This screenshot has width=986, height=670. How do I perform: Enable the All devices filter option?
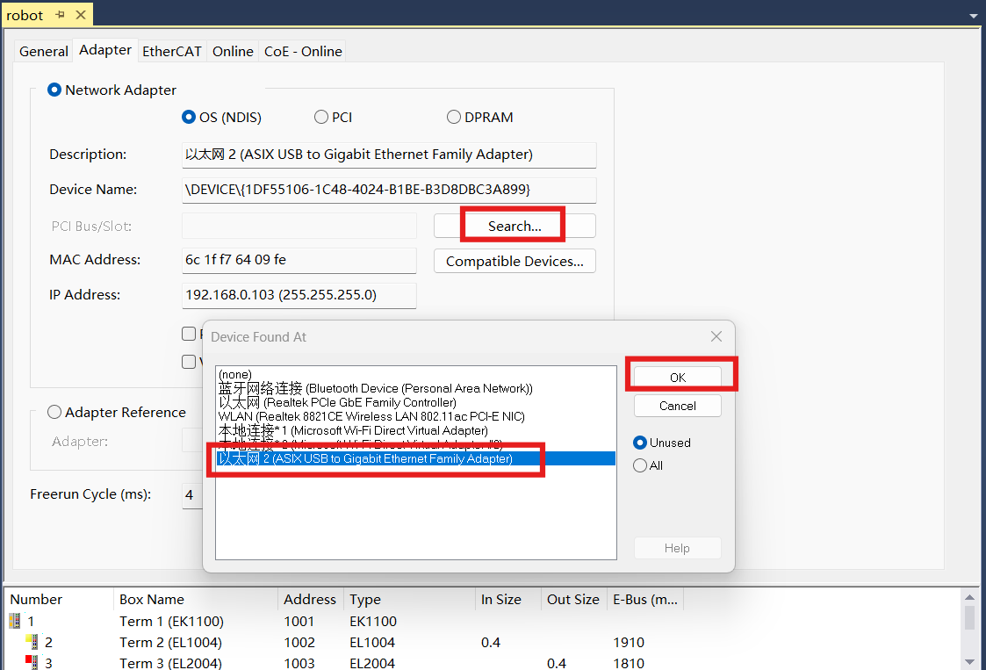(x=641, y=465)
